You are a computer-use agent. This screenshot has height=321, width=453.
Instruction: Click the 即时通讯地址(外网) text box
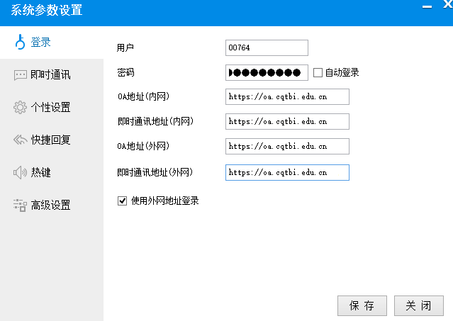(x=287, y=172)
